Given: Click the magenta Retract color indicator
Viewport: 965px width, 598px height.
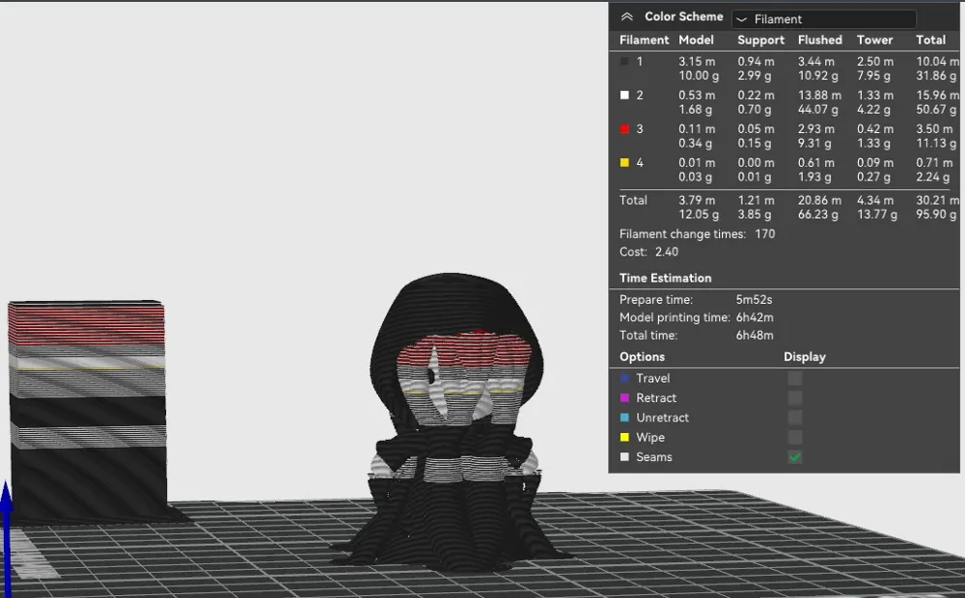Looking at the screenshot, I should (x=623, y=397).
